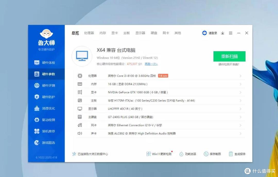Viewport: 278px width, 177px height.
Task: Click the 鲁大师 mascot logo
Action: click(x=46, y=34)
